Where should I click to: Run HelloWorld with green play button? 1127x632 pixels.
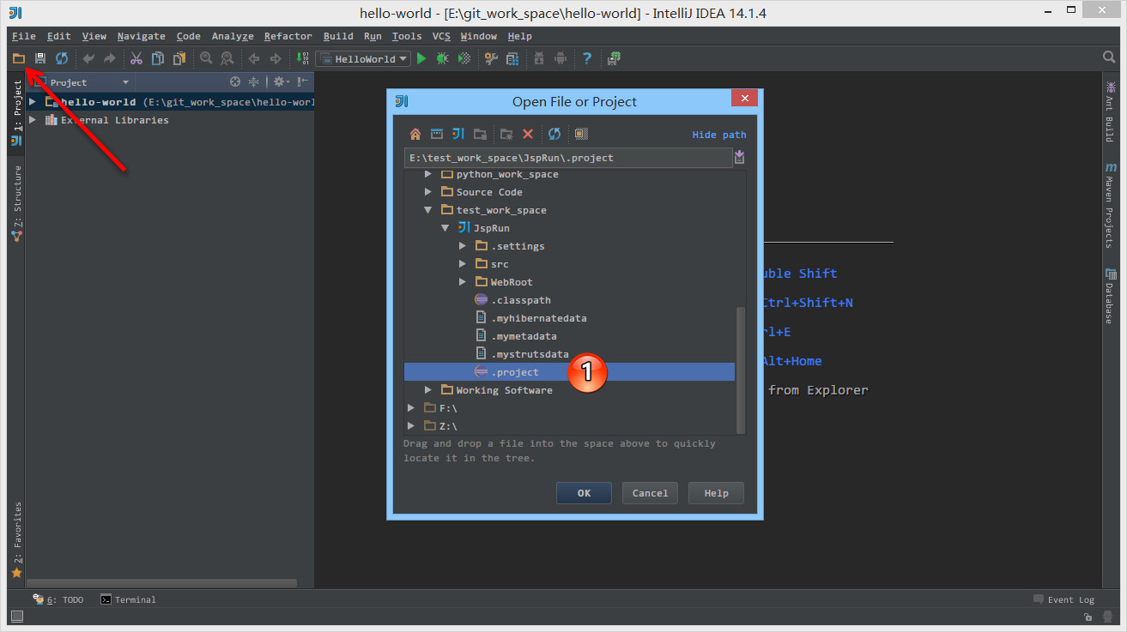(421, 59)
